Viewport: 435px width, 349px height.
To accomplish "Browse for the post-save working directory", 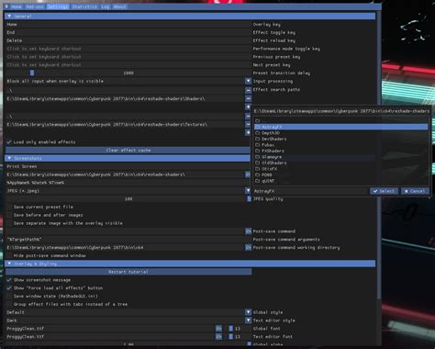I will 248,247.
